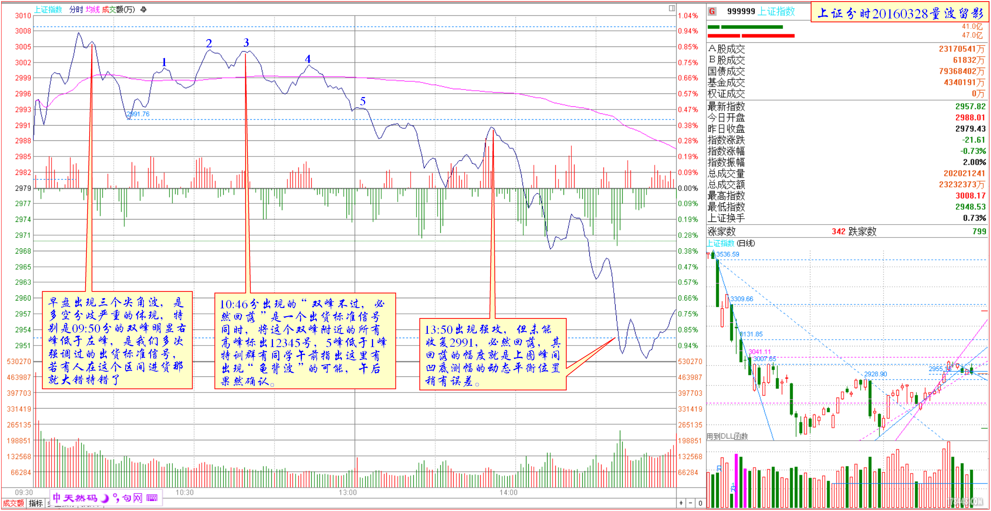Click the green buy-volume bar labeled 41.0亿
The width and height of the screenshot is (991, 511).
point(745,27)
